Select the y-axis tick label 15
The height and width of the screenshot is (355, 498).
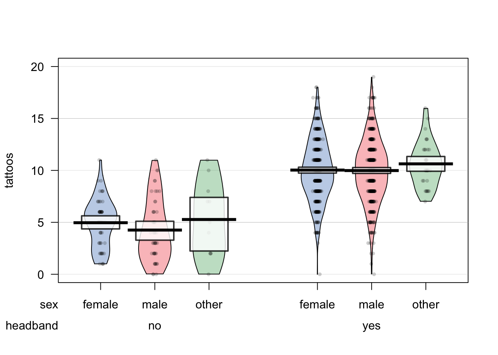37,119
